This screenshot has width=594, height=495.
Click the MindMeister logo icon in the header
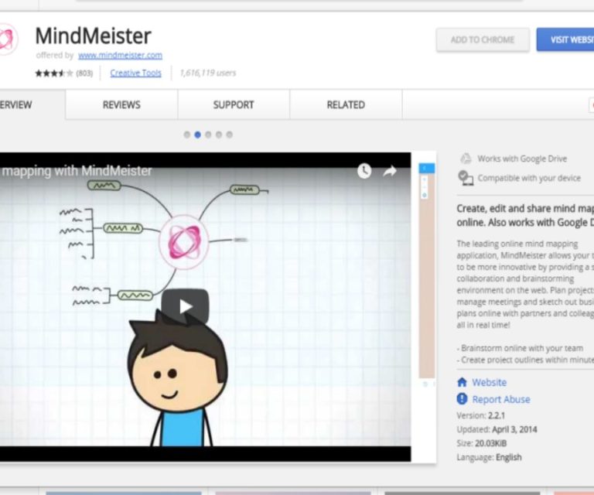tap(7, 39)
